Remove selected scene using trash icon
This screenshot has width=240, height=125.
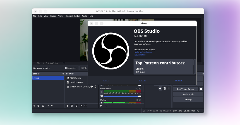tap(39, 106)
